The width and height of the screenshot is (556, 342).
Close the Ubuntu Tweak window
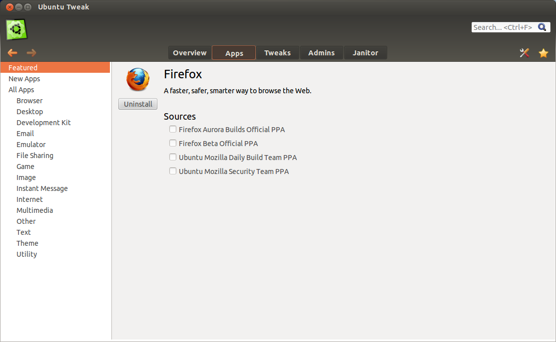(x=10, y=7)
